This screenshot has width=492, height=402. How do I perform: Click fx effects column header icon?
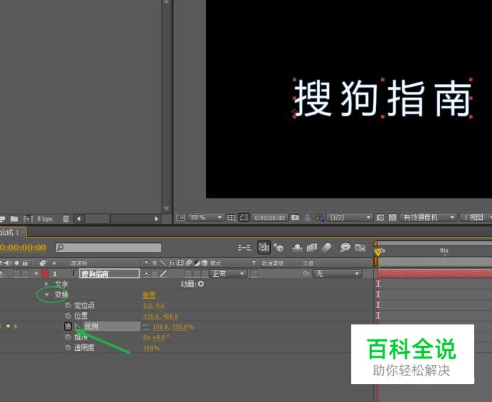172,263
